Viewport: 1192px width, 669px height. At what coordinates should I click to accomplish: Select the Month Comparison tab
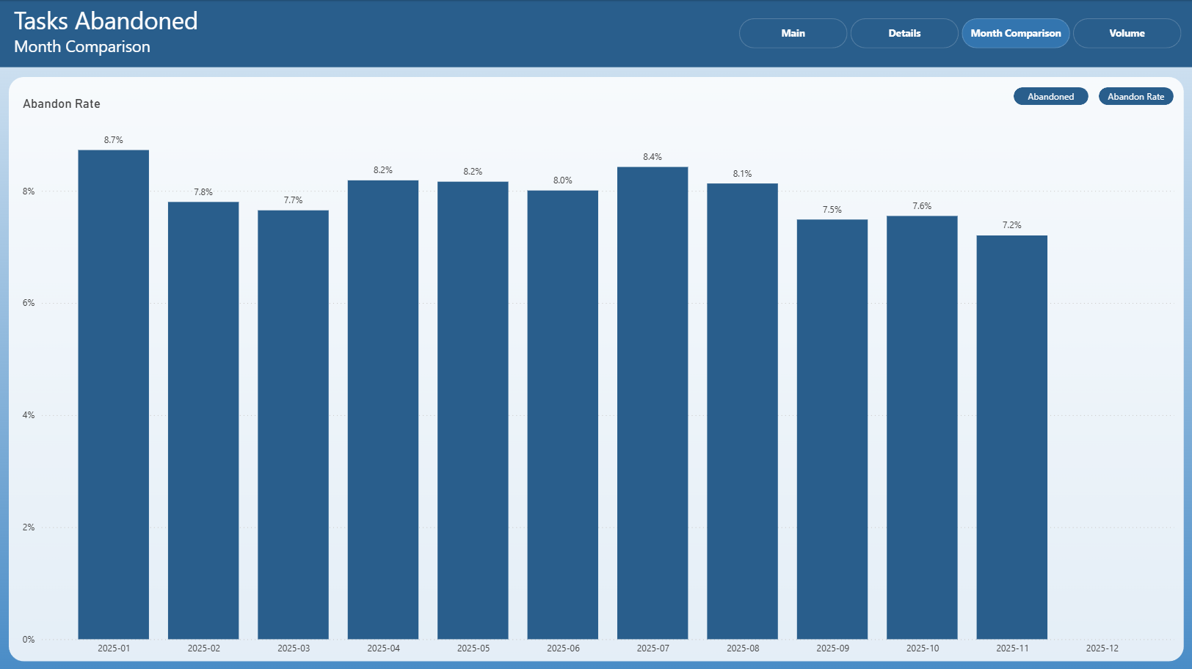click(x=1016, y=33)
